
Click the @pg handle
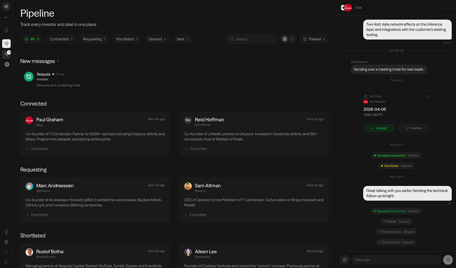[40, 125]
